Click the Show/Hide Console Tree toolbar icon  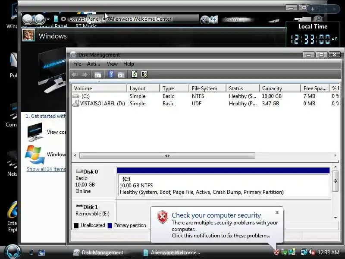tap(98, 75)
